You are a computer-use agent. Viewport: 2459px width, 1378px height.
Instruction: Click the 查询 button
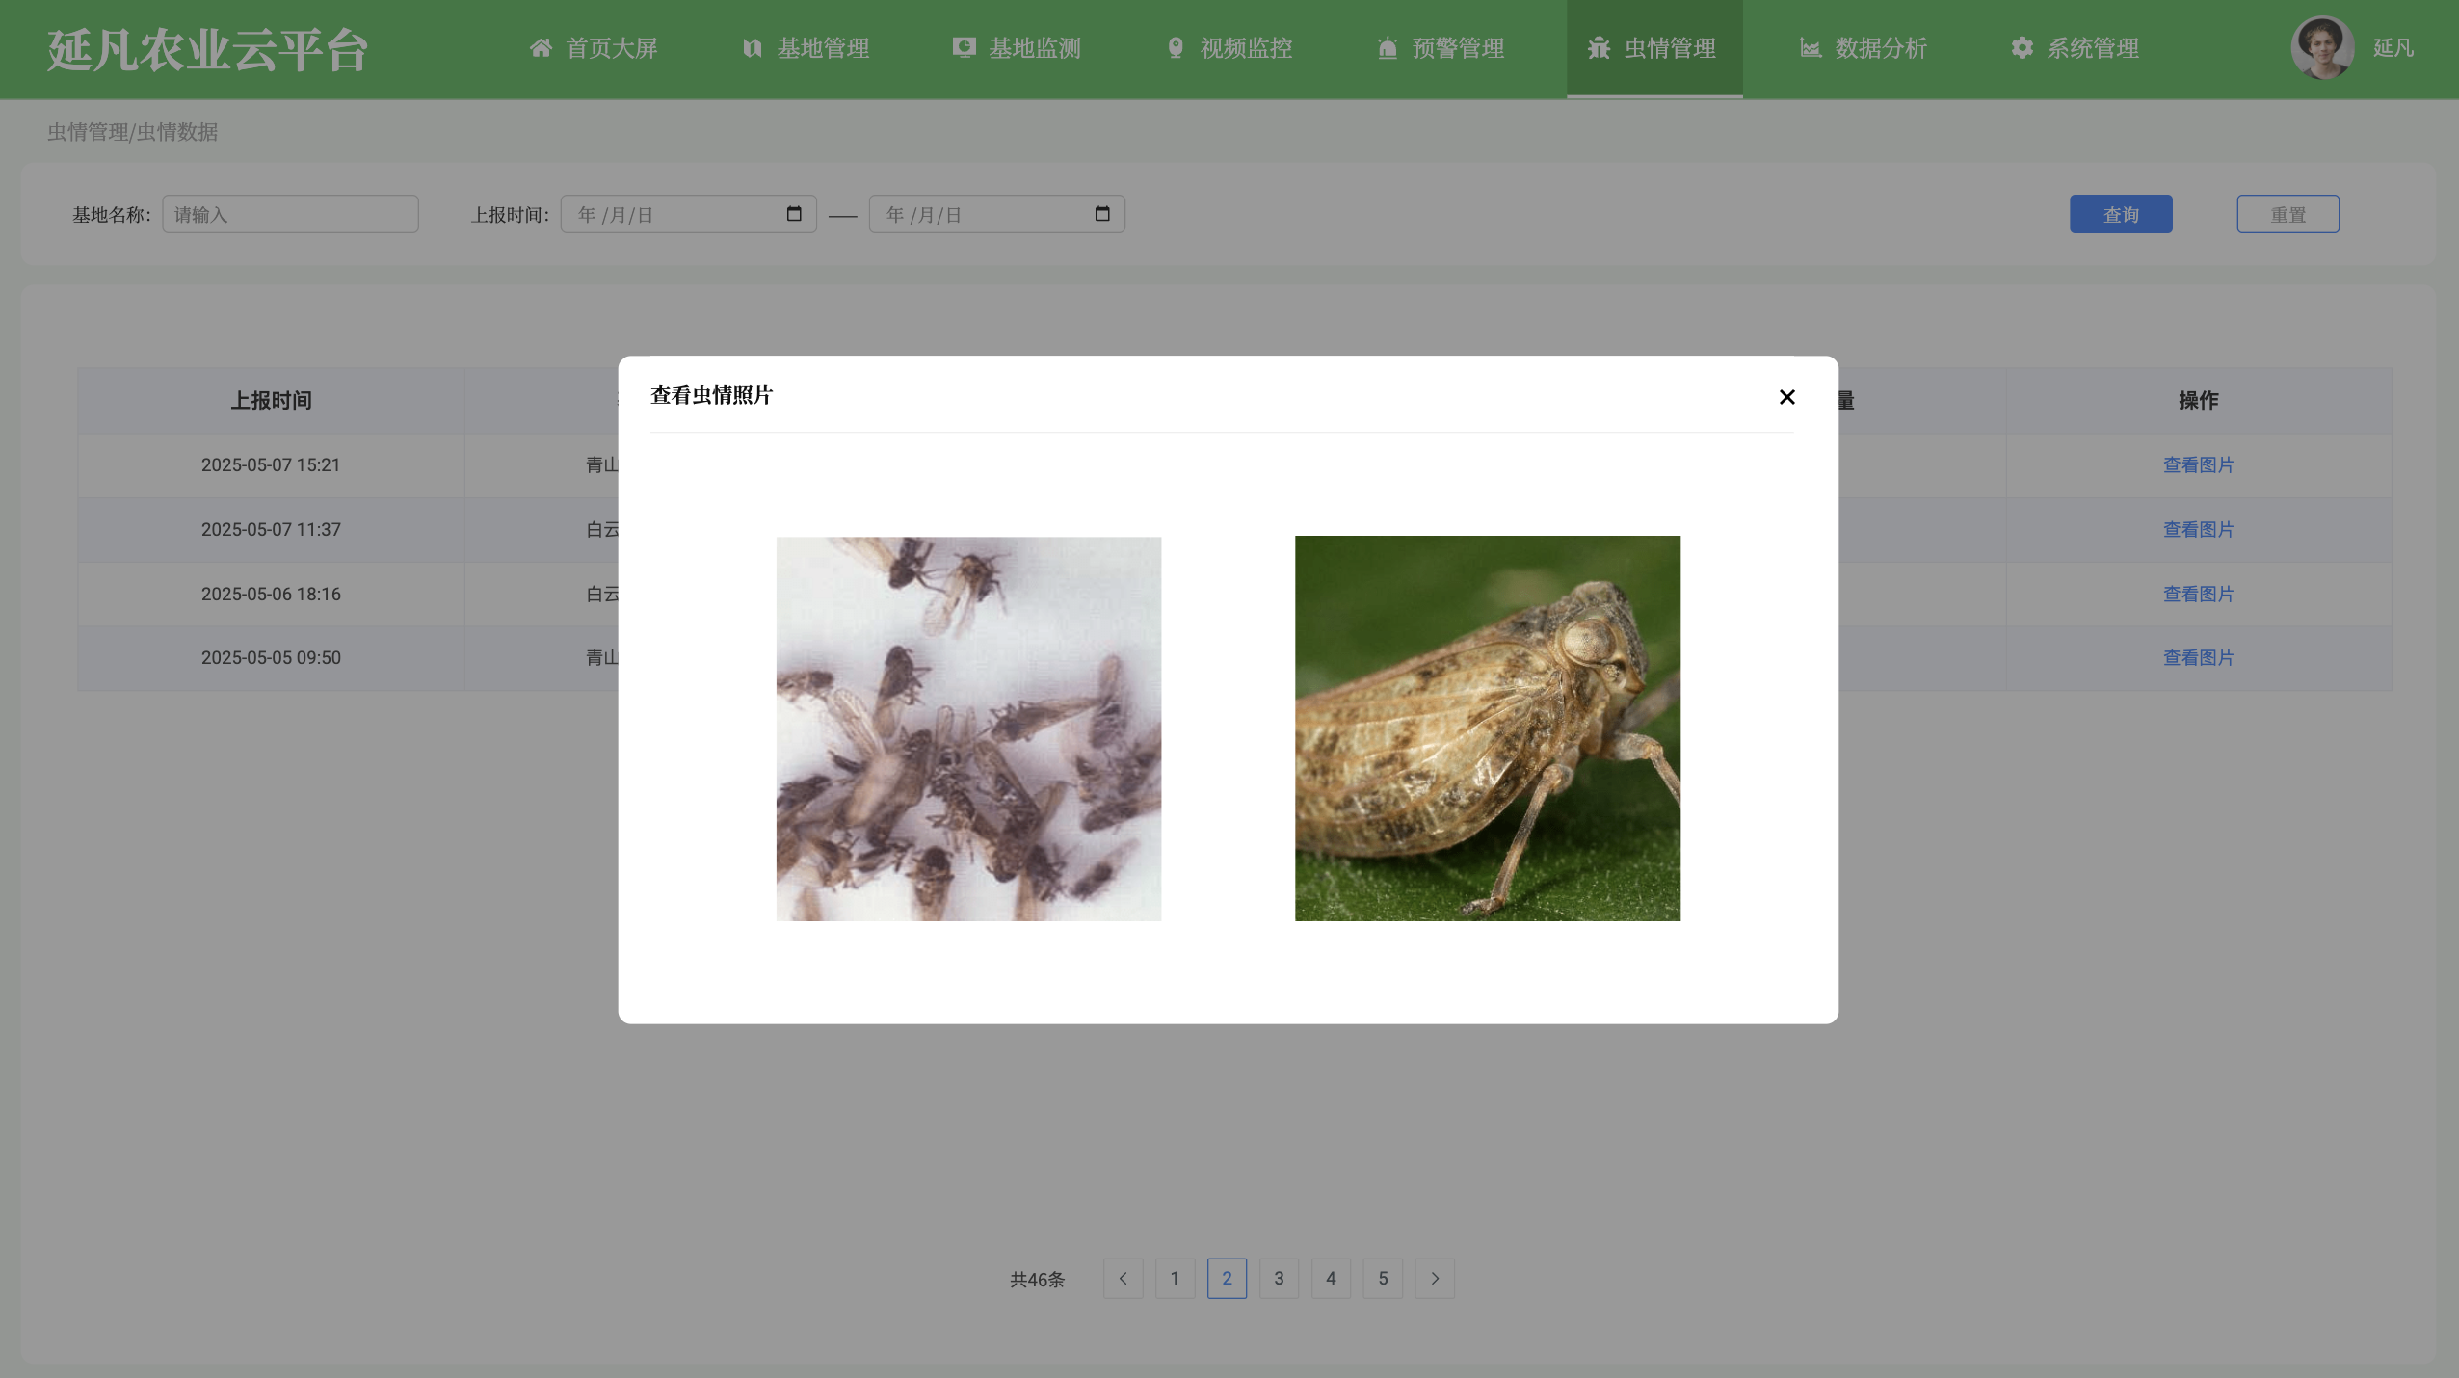click(2121, 214)
